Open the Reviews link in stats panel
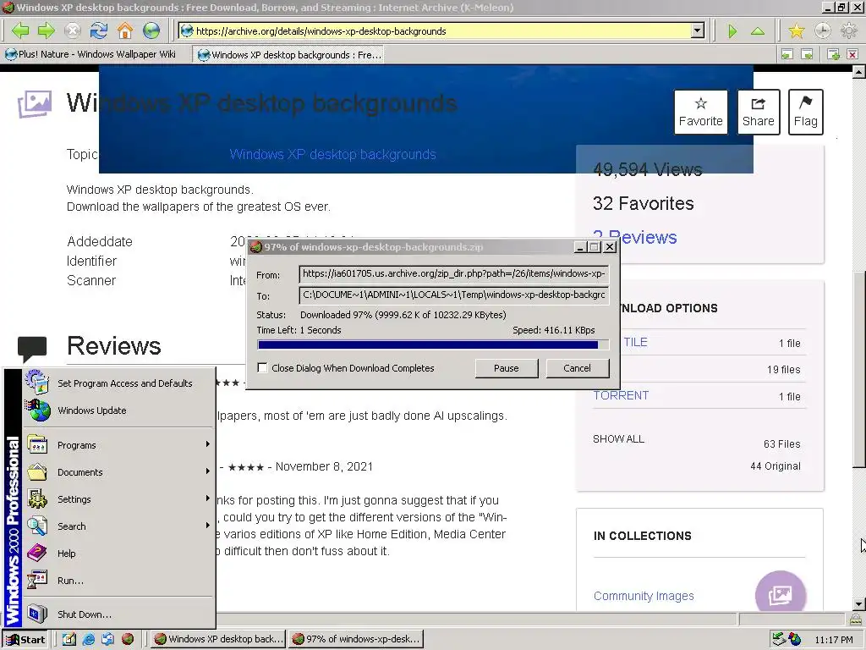This screenshot has height=650, width=866. pos(635,237)
